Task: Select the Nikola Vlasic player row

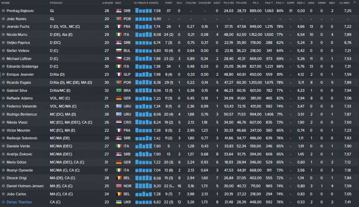Action: tap(179, 122)
